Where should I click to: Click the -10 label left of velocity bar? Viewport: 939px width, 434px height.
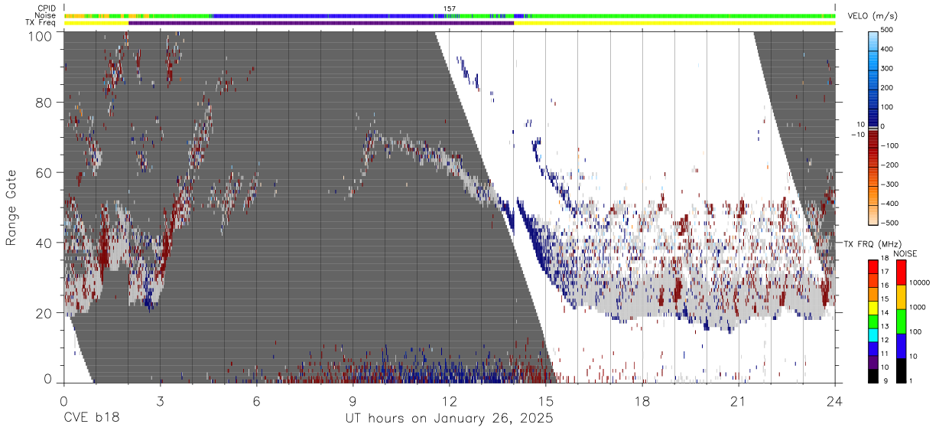[x=856, y=135]
